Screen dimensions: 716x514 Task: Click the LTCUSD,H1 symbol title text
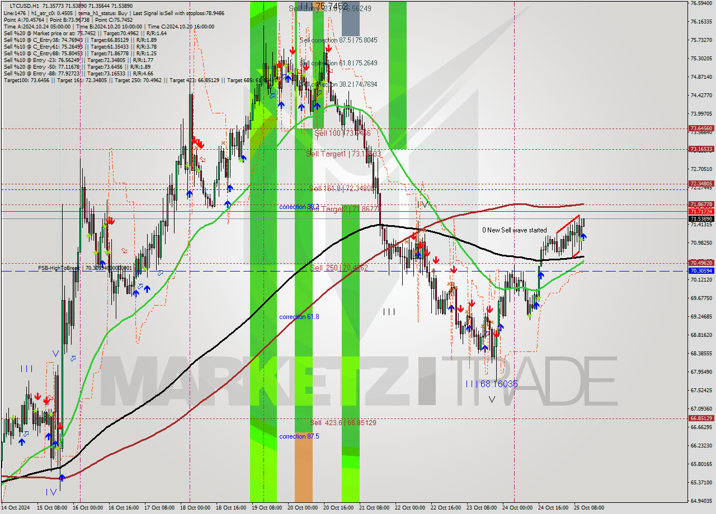[x=23, y=6]
